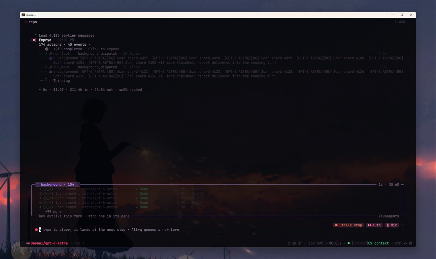Stop the run with Ctrl+x stop button
This screenshot has height=259, width=436.
pos(348,225)
